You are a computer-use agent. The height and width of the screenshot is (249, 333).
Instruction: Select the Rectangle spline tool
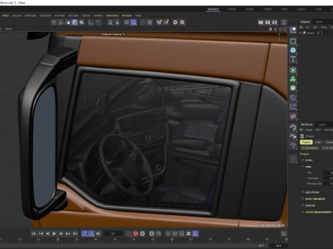pyautogui.click(x=293, y=41)
